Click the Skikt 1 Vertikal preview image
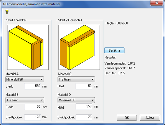Viewport: 165px width, 125px height. point(28,47)
